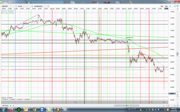Click the Buy button

click(166, 6)
